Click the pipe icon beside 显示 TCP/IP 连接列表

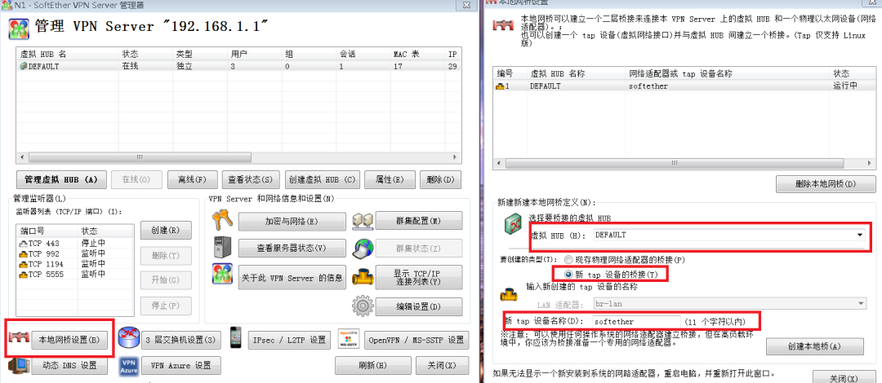pos(363,277)
